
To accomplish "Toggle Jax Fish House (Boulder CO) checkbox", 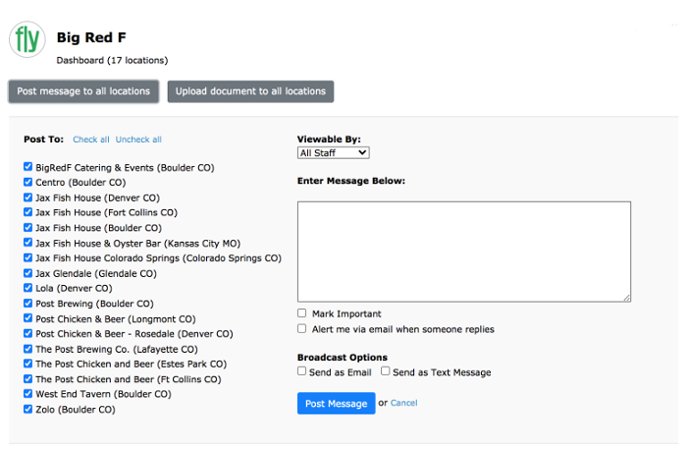I will pyautogui.click(x=28, y=228).
